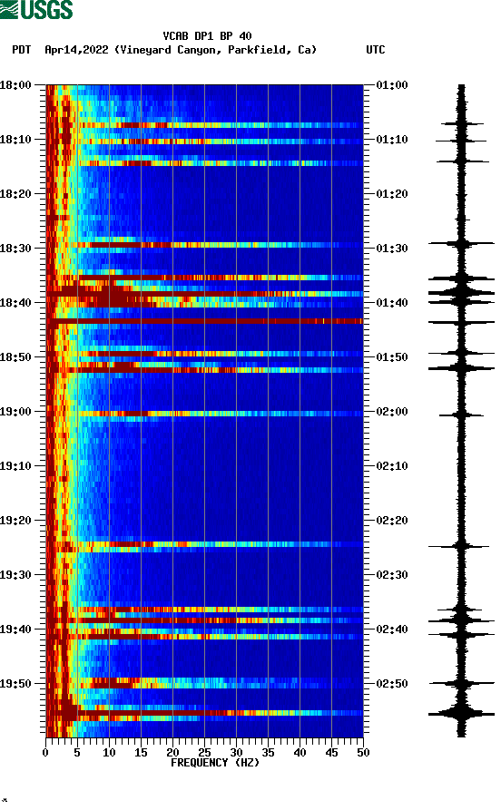Click the 01:50 UTC time label
Viewport: 501px width, 810px height.
coord(392,357)
